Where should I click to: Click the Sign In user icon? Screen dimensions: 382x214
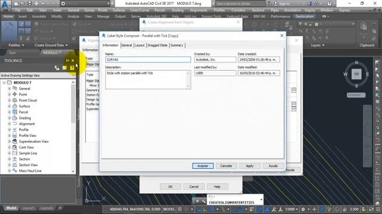(276, 4)
